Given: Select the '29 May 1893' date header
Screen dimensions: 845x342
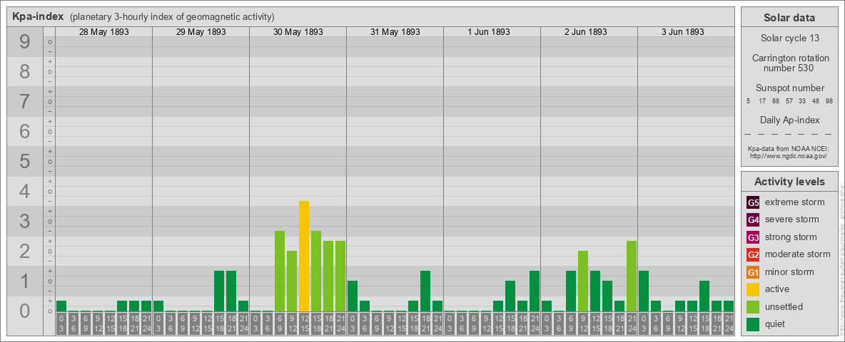Looking at the screenshot, I should pyautogui.click(x=201, y=32).
